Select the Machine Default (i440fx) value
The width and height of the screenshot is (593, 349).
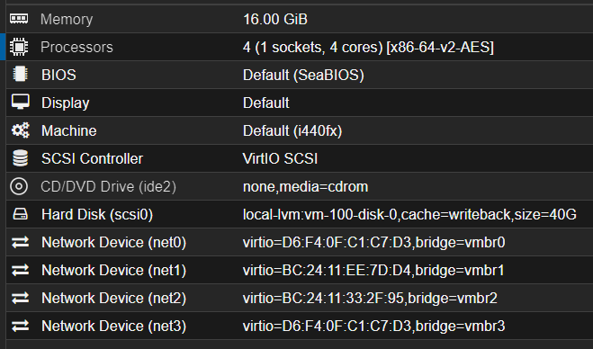click(292, 130)
